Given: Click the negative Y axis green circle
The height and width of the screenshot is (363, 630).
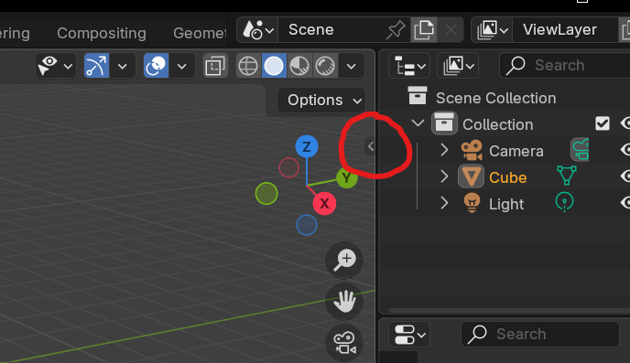Looking at the screenshot, I should (x=266, y=193).
